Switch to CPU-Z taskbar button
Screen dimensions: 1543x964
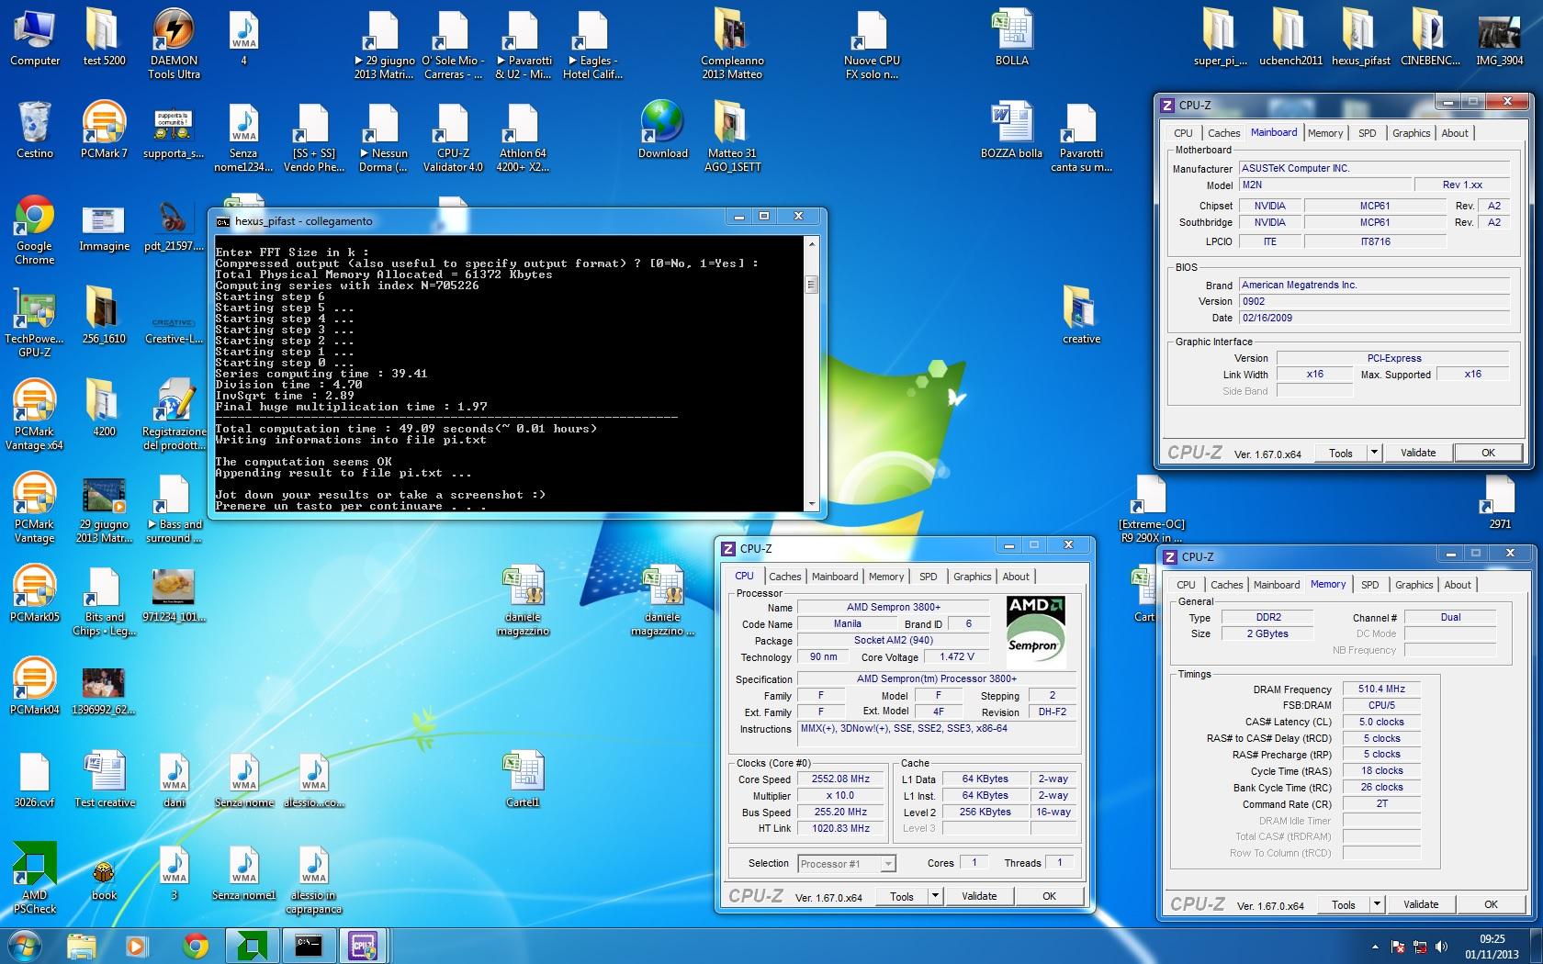(363, 946)
